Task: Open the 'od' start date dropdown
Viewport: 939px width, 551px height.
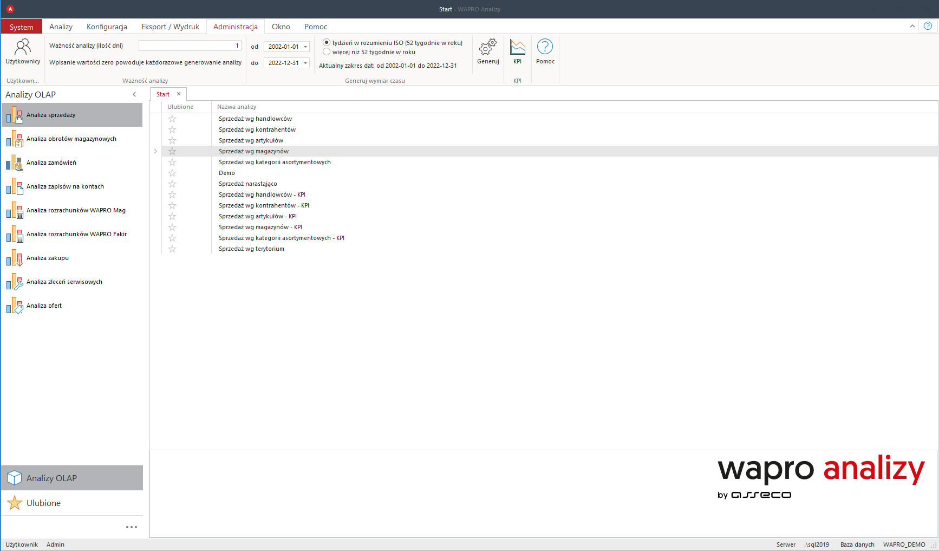Action: (305, 47)
